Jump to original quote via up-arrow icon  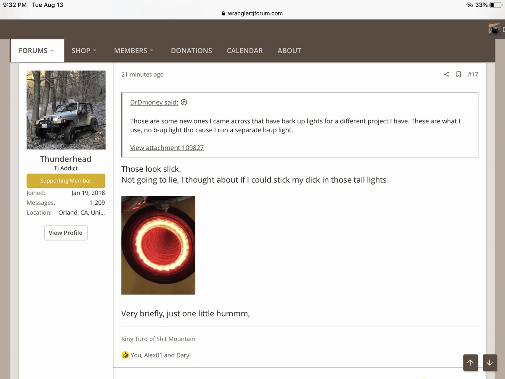click(x=184, y=102)
